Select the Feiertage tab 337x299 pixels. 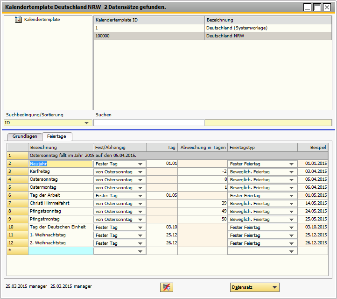56,137
